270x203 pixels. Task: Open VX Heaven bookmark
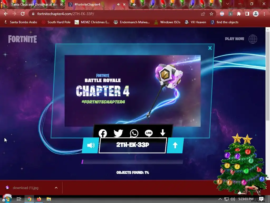pyautogui.click(x=195, y=22)
